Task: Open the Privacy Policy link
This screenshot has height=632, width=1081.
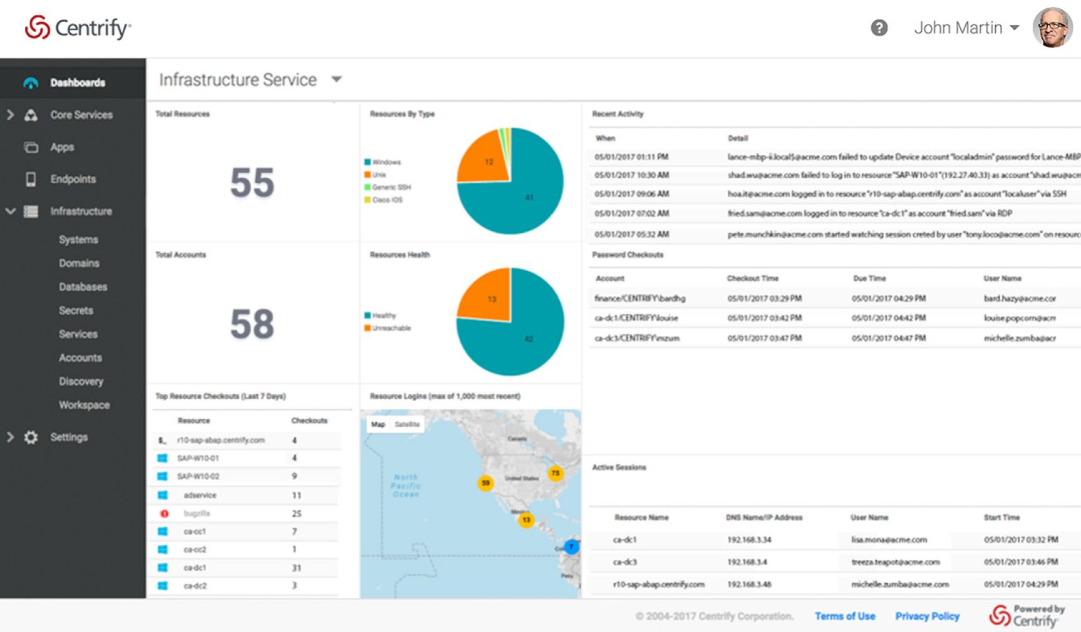Action: pyautogui.click(x=927, y=616)
